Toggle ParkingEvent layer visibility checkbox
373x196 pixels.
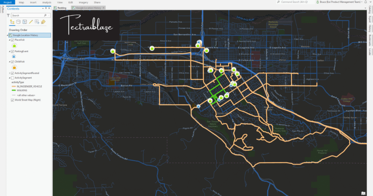13,51
